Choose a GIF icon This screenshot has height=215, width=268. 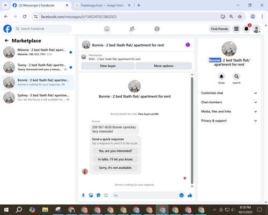coord(106,195)
